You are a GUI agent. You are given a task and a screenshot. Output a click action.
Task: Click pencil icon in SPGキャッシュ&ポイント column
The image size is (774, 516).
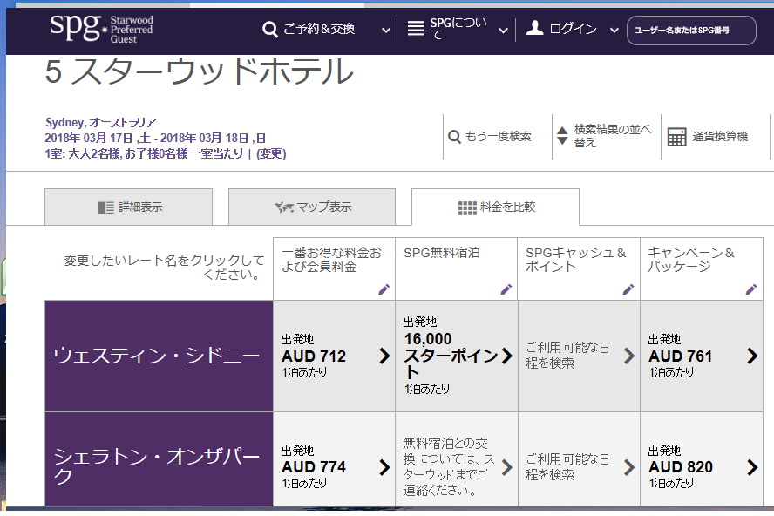point(628,289)
